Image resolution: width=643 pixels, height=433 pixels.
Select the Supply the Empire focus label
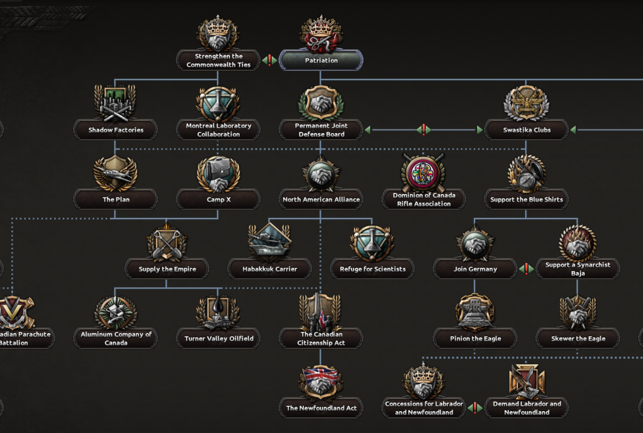[167, 269]
